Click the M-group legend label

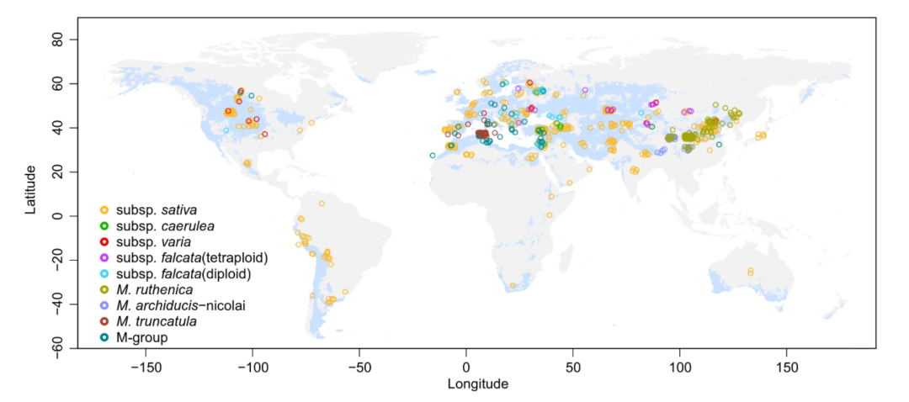142,337
